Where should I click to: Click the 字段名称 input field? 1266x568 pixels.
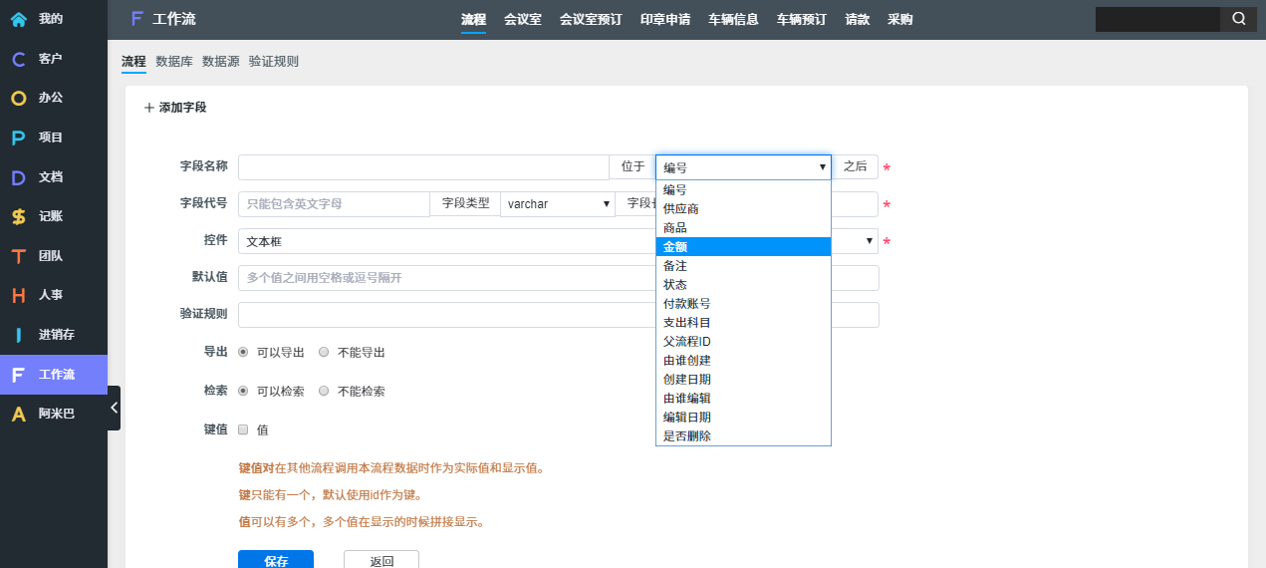tap(422, 167)
